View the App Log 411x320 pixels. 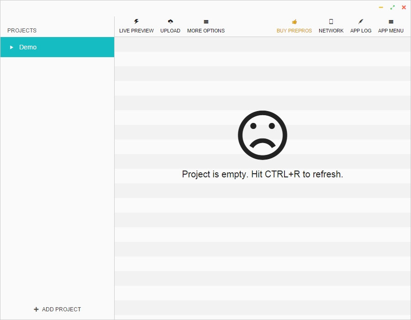pos(360,26)
